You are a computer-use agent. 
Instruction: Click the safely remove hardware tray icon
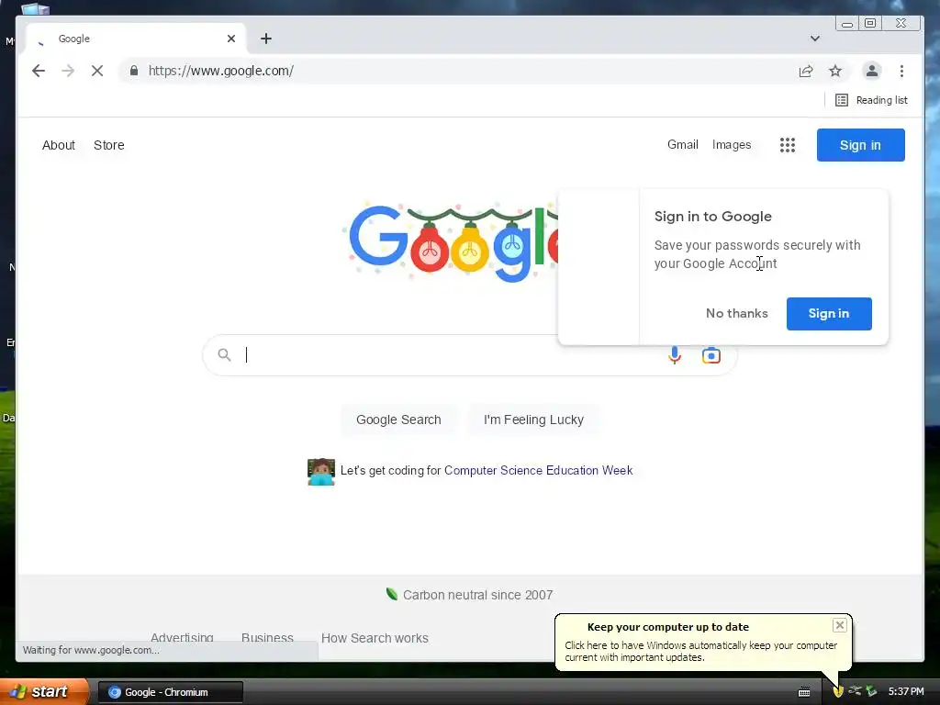pos(871,692)
